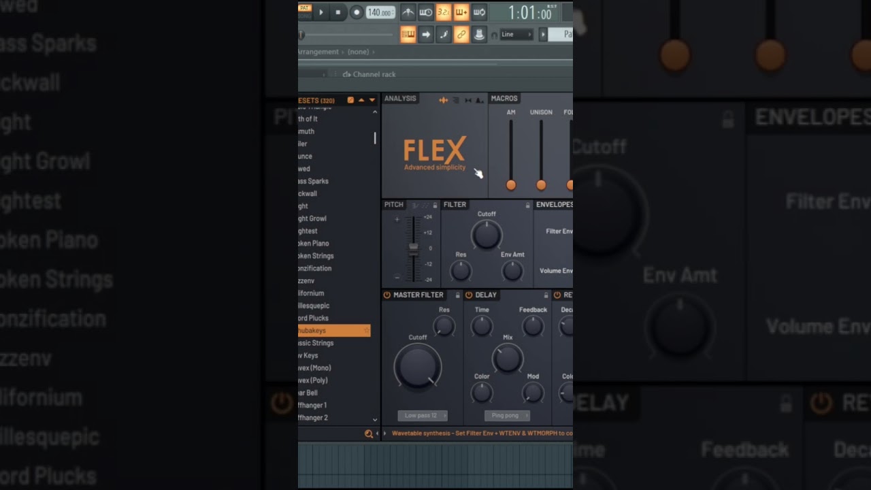The height and width of the screenshot is (490, 871).
Task: Select next preset with down arrow
Action: [372, 100]
